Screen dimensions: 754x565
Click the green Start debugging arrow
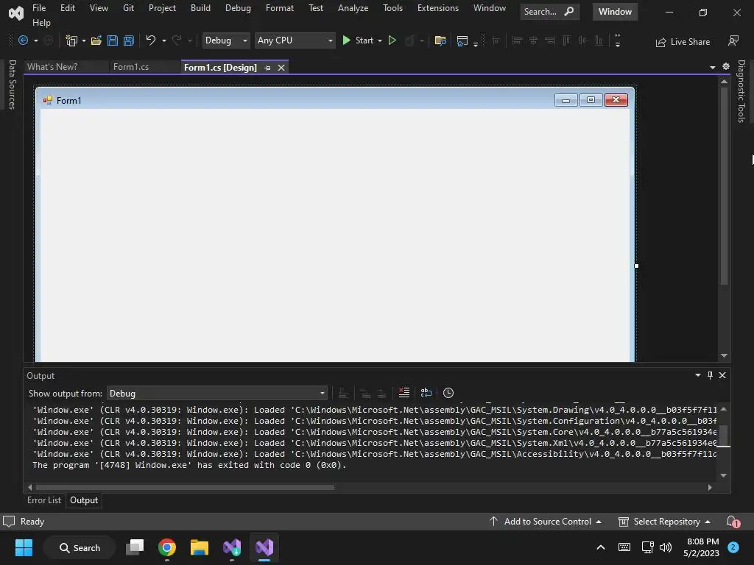(x=346, y=41)
